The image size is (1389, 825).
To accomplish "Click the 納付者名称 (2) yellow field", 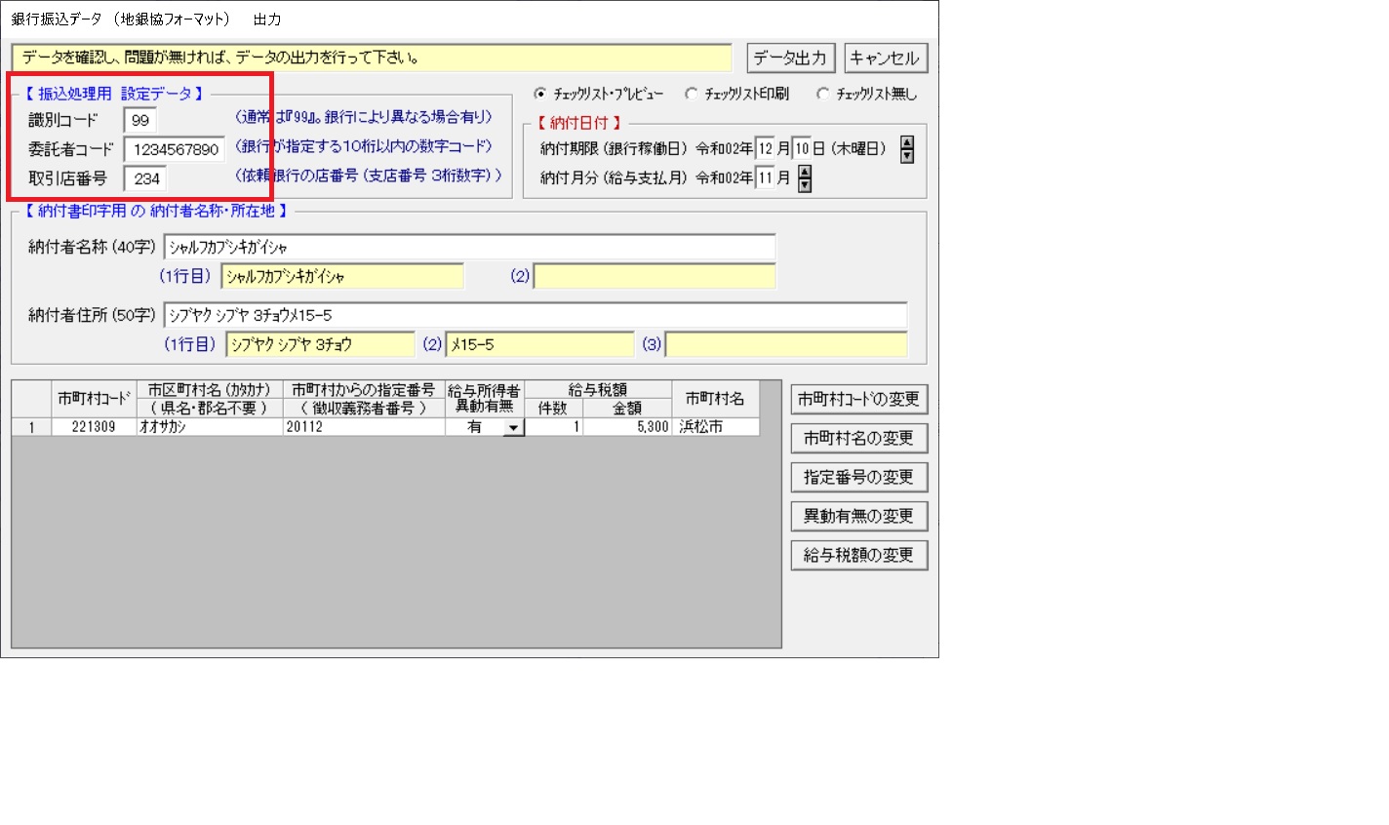I will (x=655, y=277).
